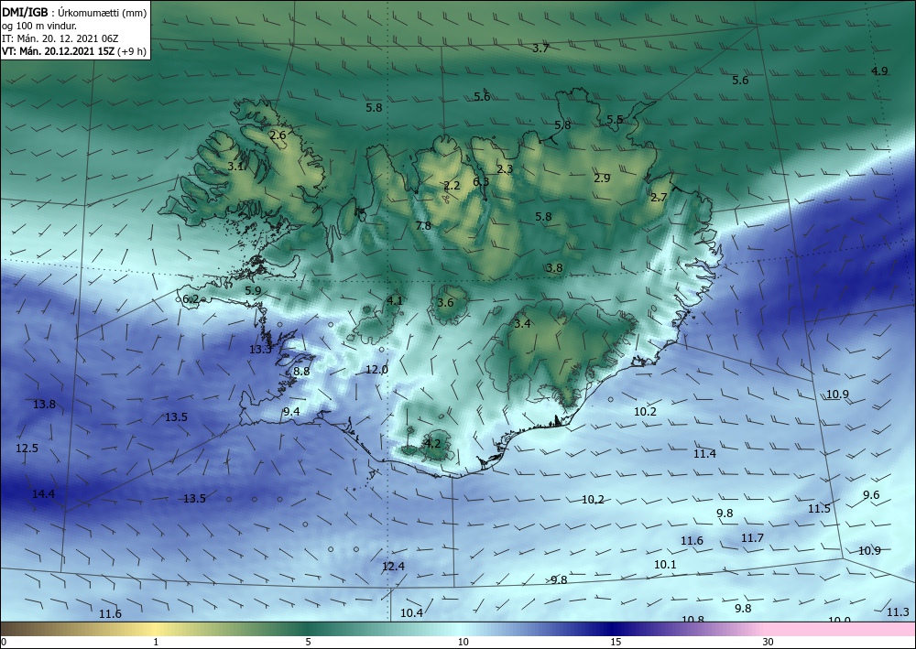Select the 10.4 value label

411,613
